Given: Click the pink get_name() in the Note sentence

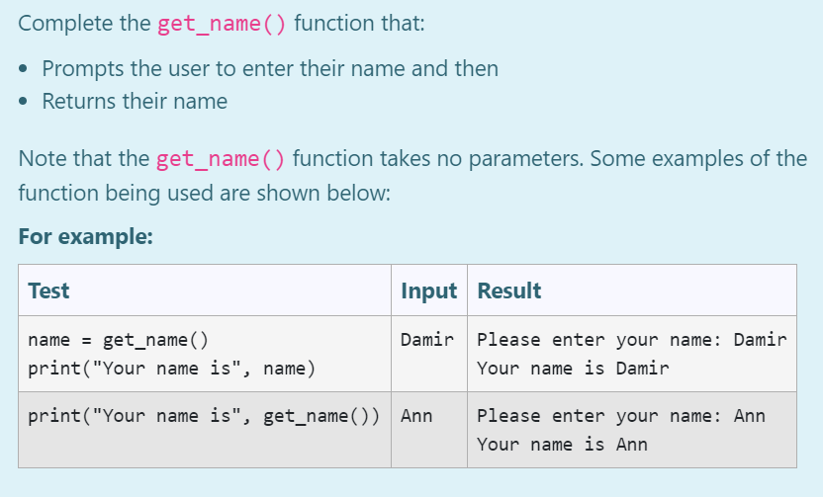Looking at the screenshot, I should tap(221, 159).
